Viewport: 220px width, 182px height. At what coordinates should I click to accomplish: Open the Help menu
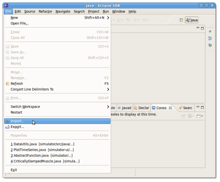132,12
